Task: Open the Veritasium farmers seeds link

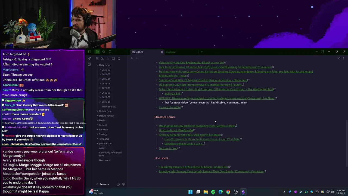Action: (211, 171)
